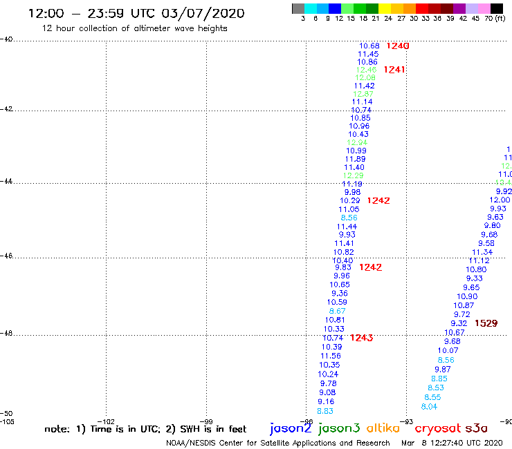
Task: Click wave height value 10.65
Action: click(x=340, y=285)
